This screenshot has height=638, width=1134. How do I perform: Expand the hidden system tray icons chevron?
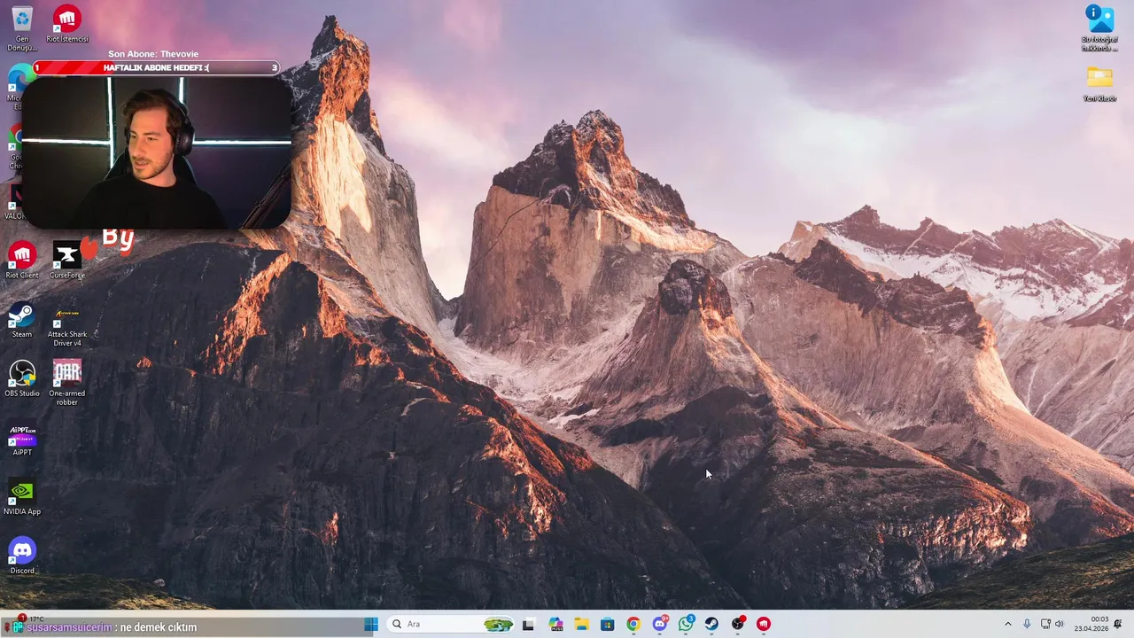pyautogui.click(x=1007, y=624)
